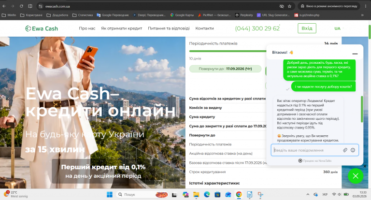
Task: Open the emoji picker in chat
Action: [x=353, y=150]
